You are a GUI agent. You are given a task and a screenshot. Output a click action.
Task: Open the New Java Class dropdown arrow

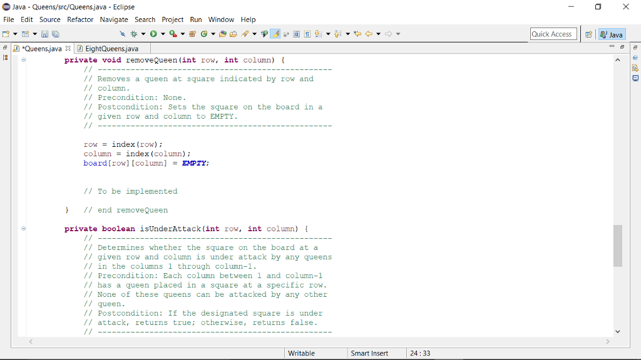213,34
